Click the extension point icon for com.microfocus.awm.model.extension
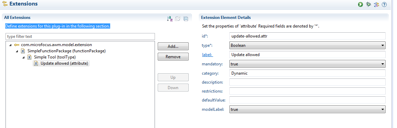Image resolution: width=397 pixels, height=128 pixels. click(x=17, y=45)
